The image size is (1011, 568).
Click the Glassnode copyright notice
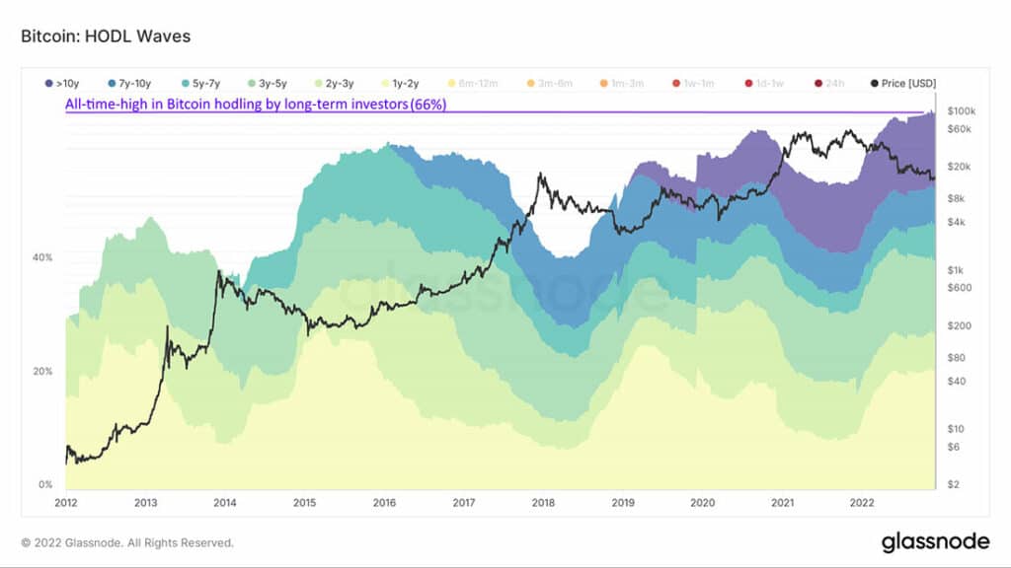pos(127,543)
